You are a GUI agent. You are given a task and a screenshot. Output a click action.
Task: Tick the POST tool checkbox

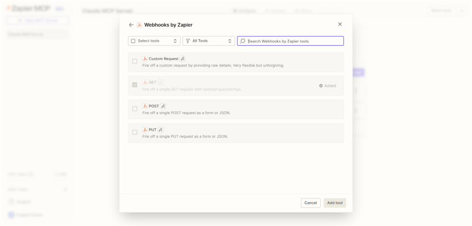135,109
